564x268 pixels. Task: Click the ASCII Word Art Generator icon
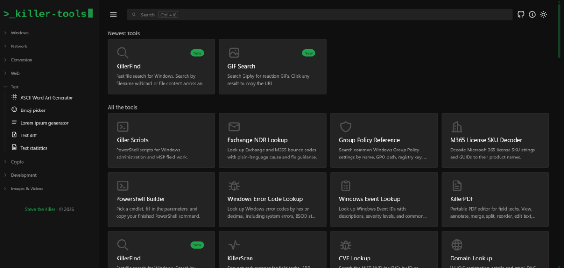(14, 97)
